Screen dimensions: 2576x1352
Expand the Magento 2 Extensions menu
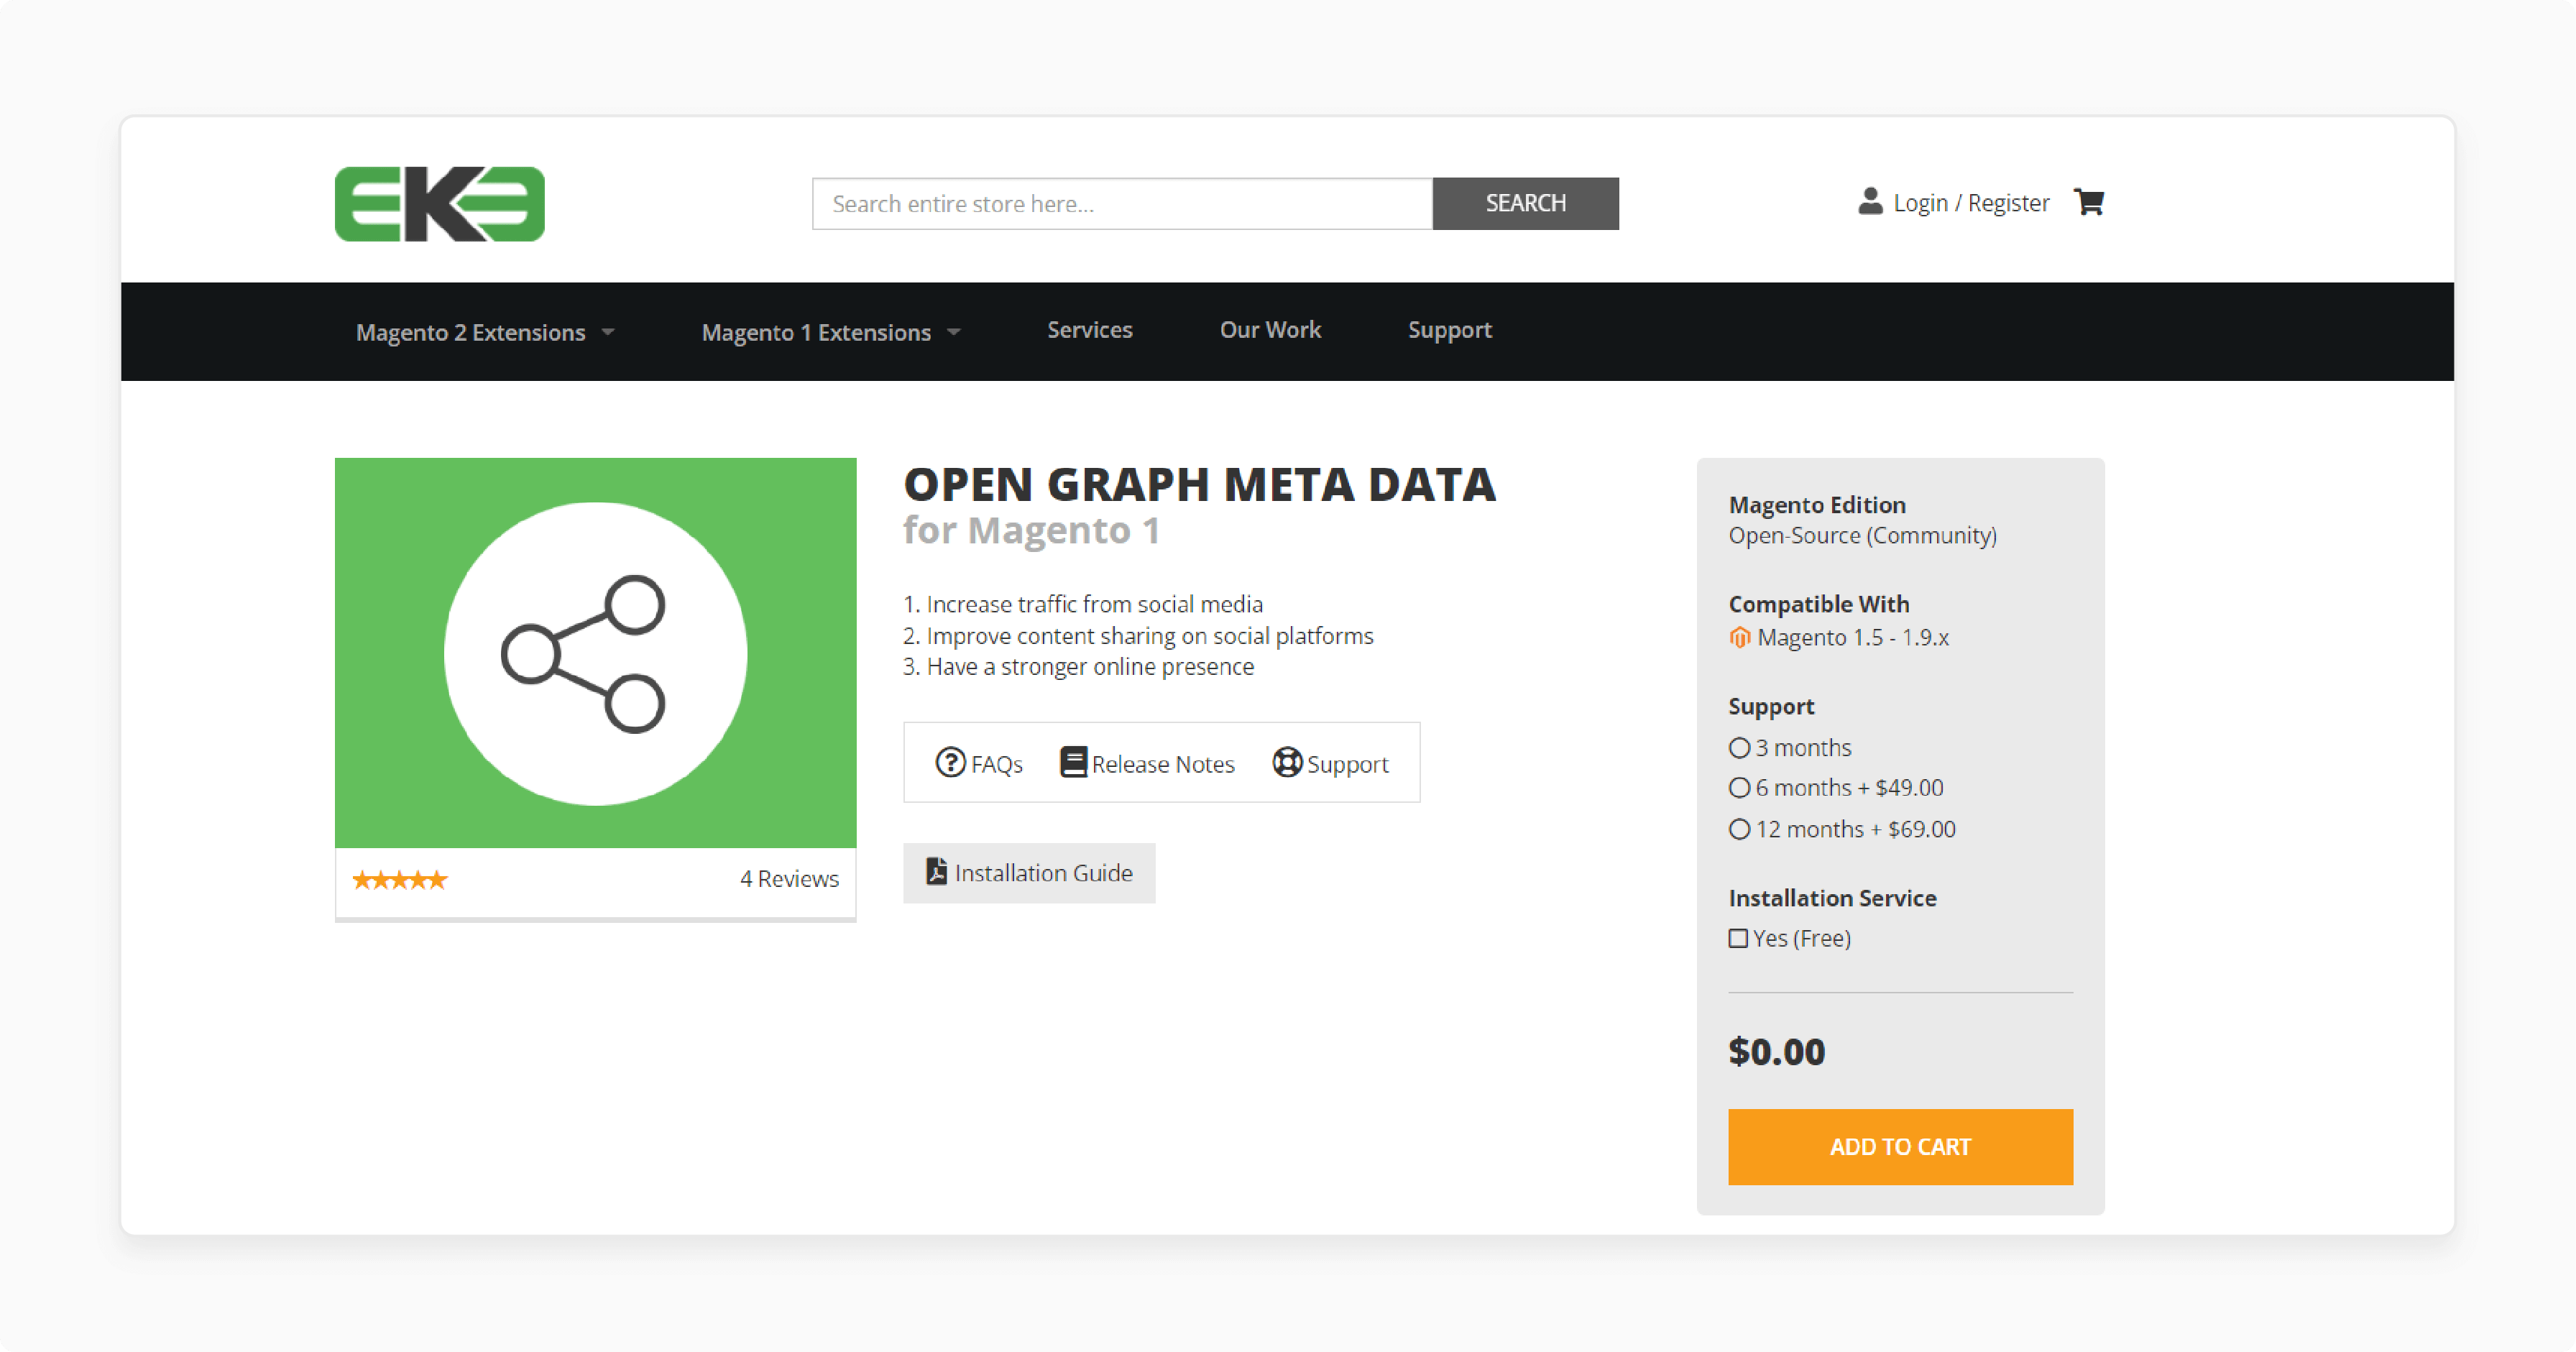[x=471, y=331]
